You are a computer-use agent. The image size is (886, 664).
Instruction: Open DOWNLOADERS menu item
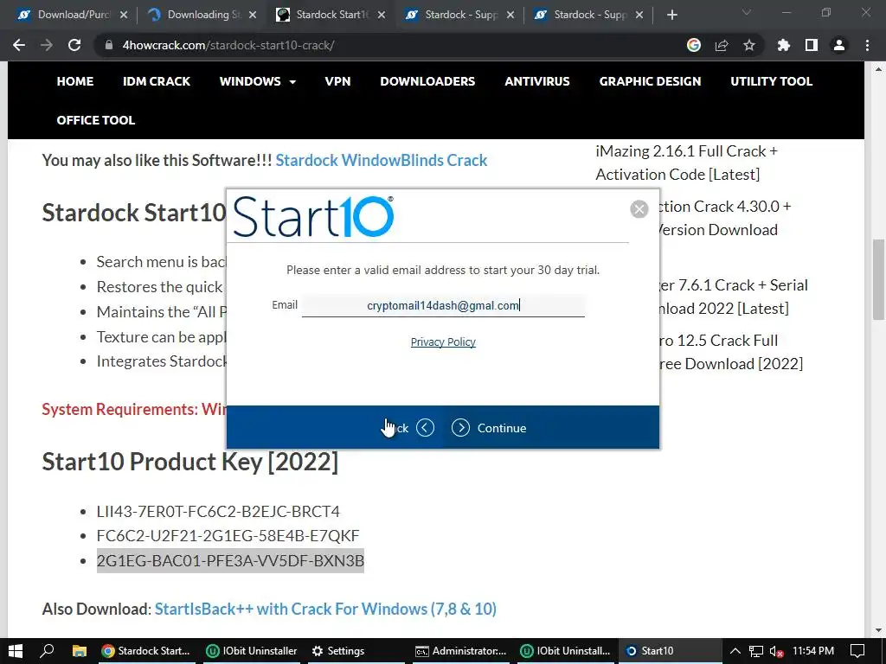pyautogui.click(x=427, y=81)
